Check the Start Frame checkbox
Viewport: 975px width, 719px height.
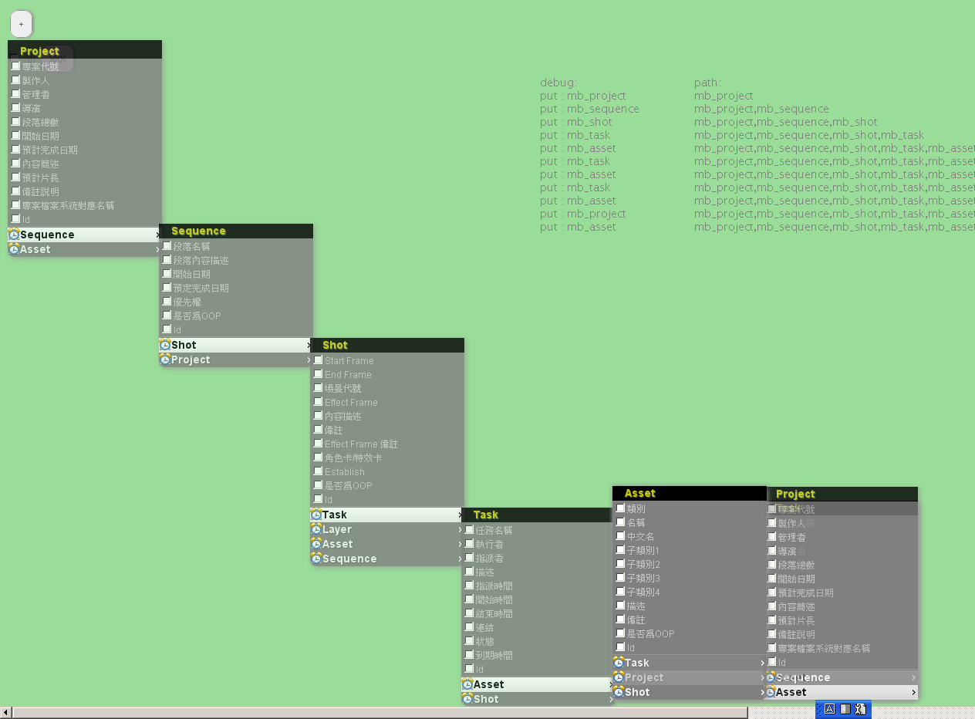319,360
